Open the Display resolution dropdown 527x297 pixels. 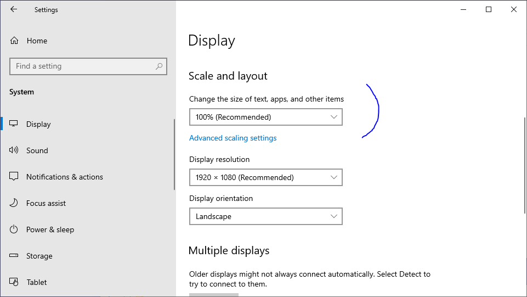pos(265,177)
